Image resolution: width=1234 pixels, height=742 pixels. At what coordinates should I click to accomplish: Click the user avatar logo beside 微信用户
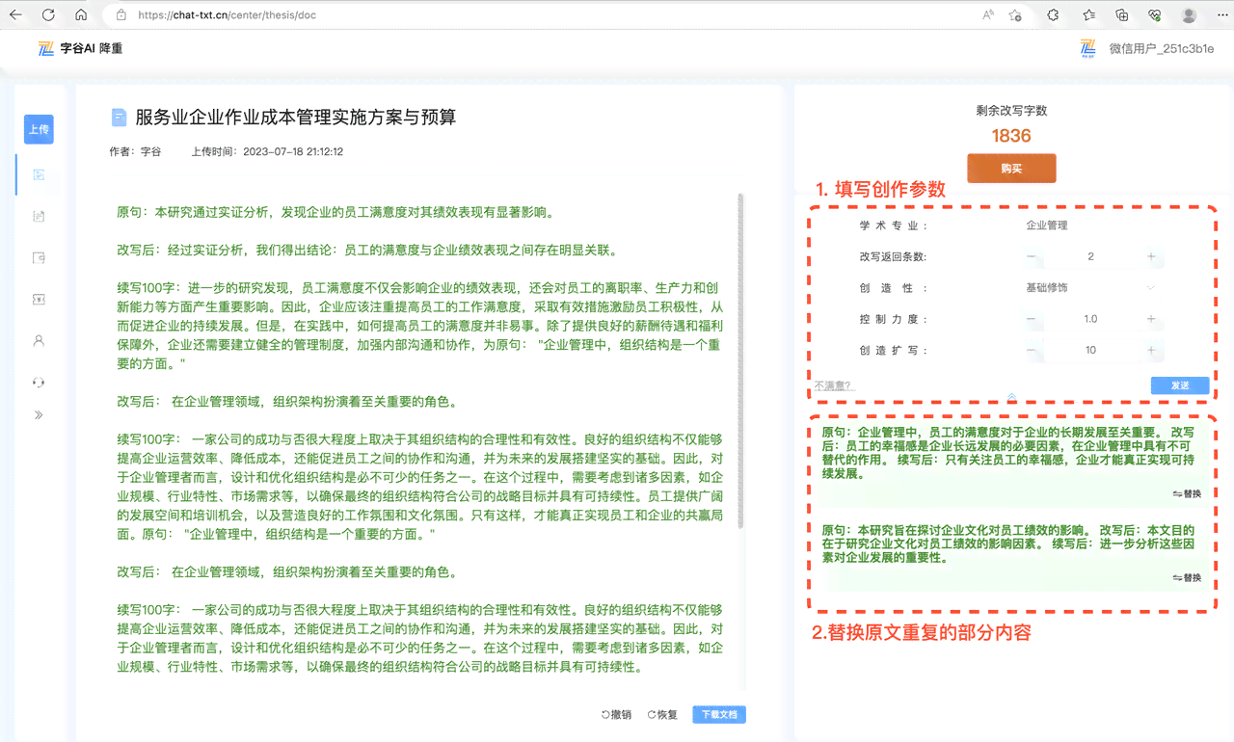click(1088, 48)
